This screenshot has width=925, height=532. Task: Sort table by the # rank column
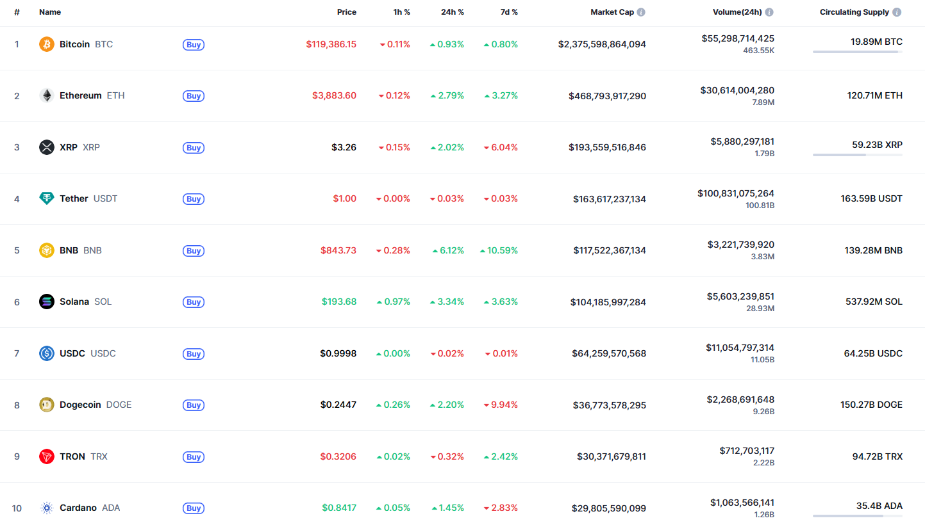17,12
